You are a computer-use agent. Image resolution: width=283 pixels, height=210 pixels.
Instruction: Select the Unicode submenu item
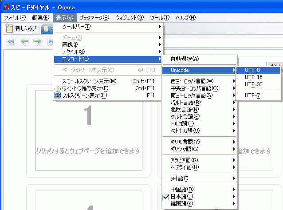[x=199, y=70]
